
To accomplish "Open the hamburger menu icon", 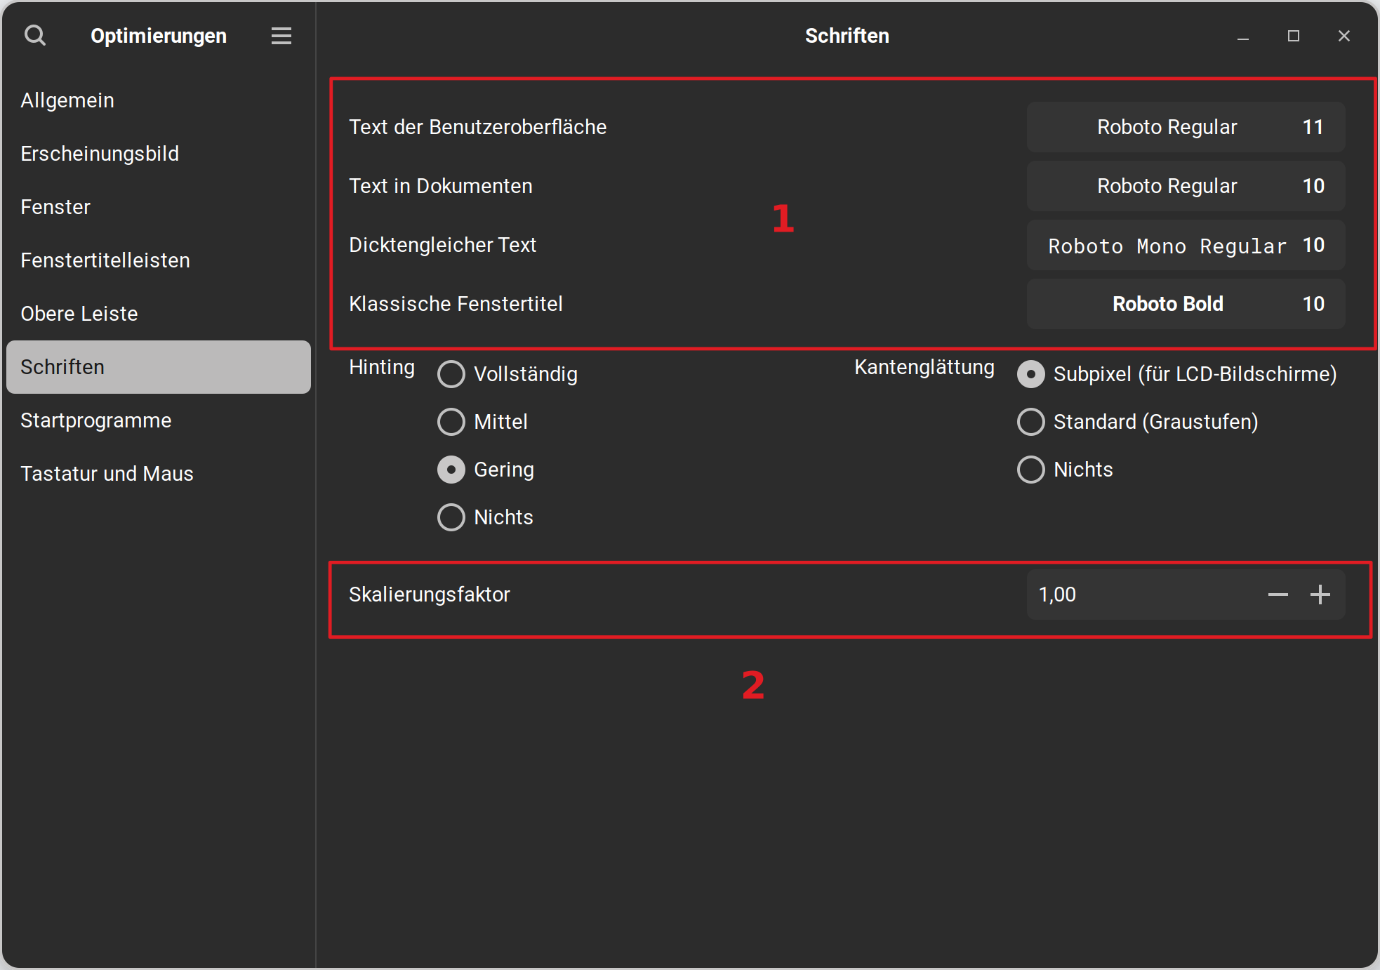I will coord(281,36).
